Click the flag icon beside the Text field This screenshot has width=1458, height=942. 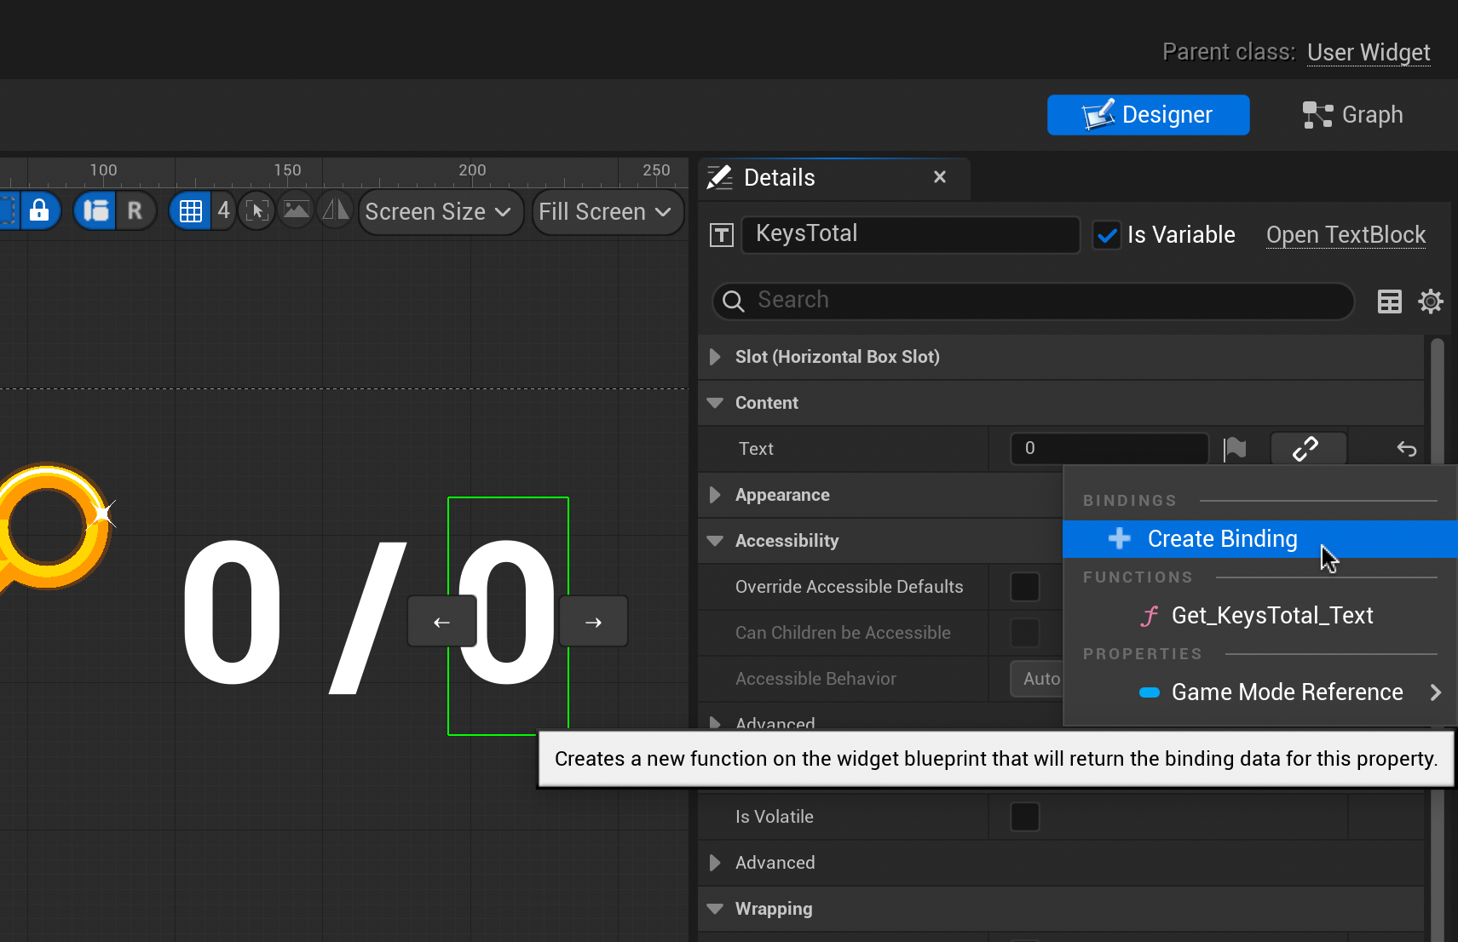pos(1234,449)
